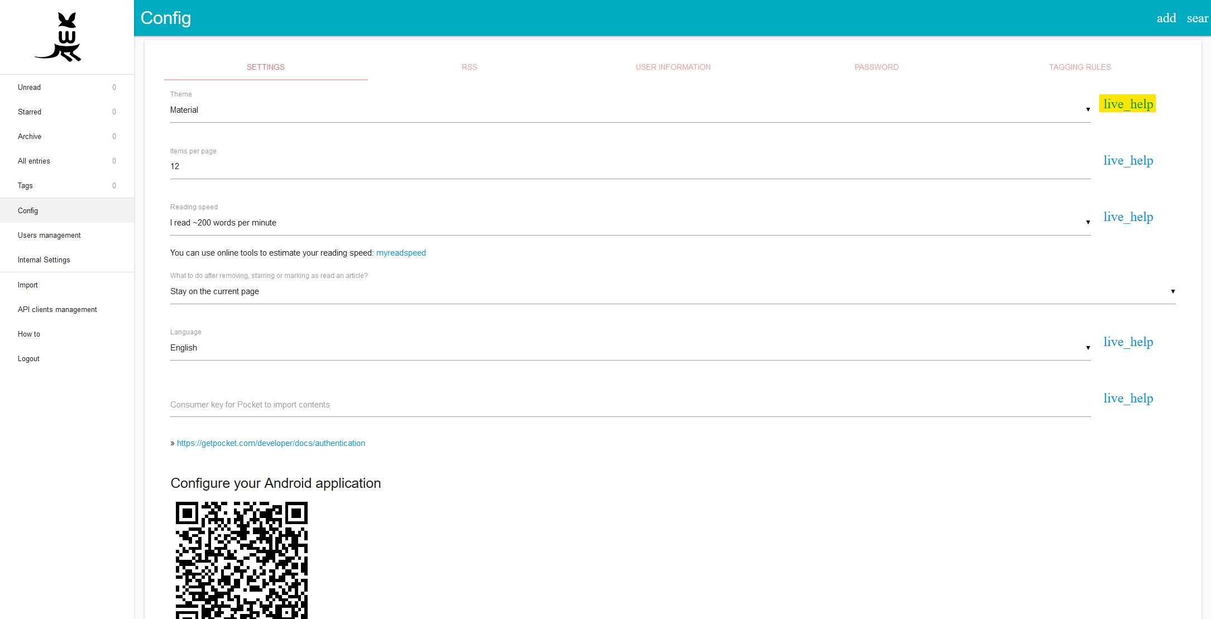The height and width of the screenshot is (619, 1211).
Task: Click the search icon at top right
Action: tap(1198, 18)
